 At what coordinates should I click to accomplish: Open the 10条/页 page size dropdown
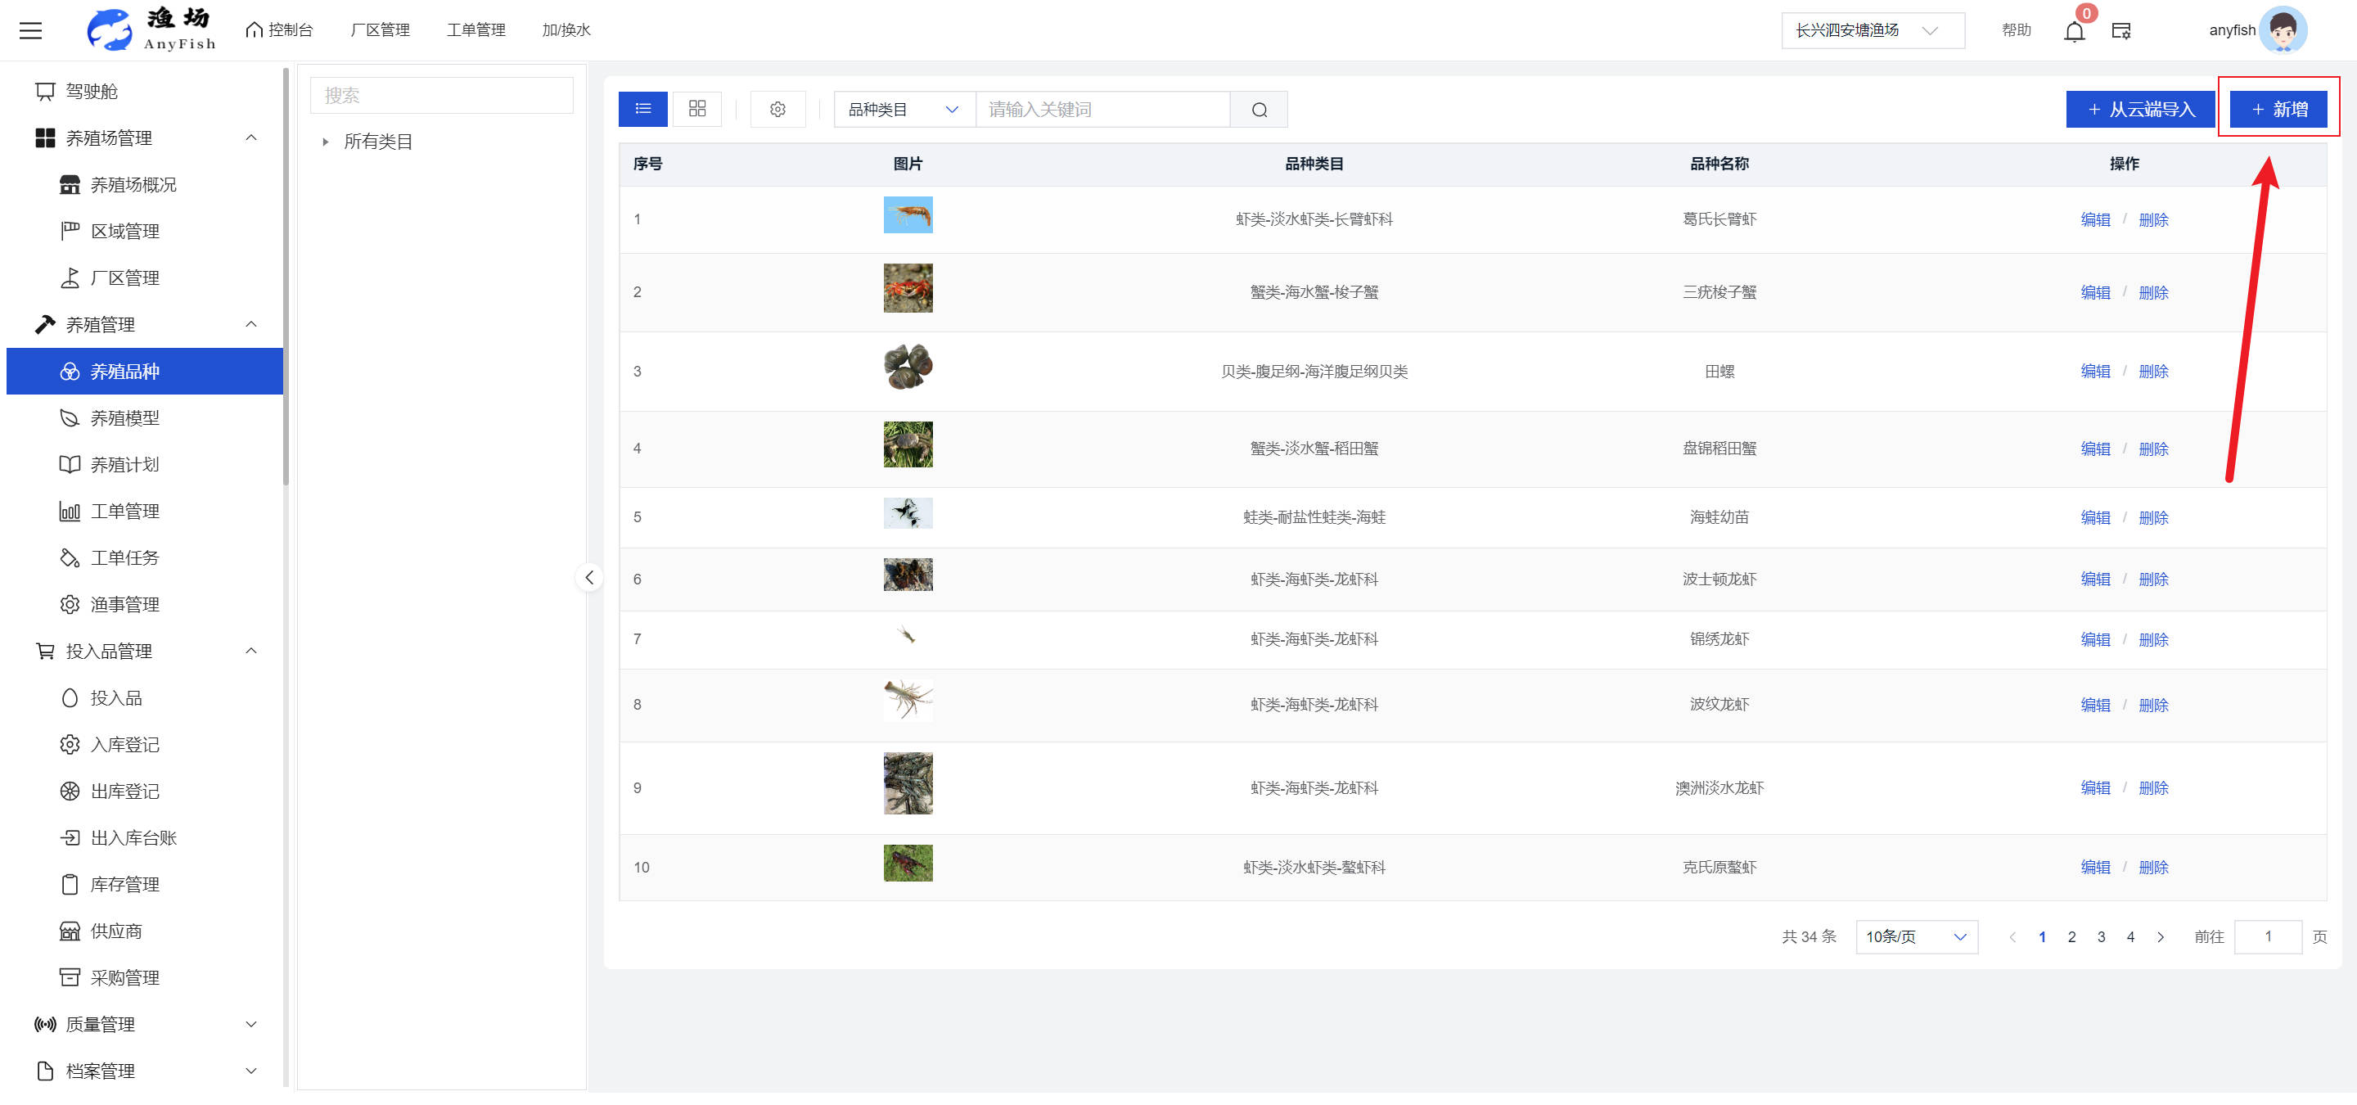(x=1916, y=936)
